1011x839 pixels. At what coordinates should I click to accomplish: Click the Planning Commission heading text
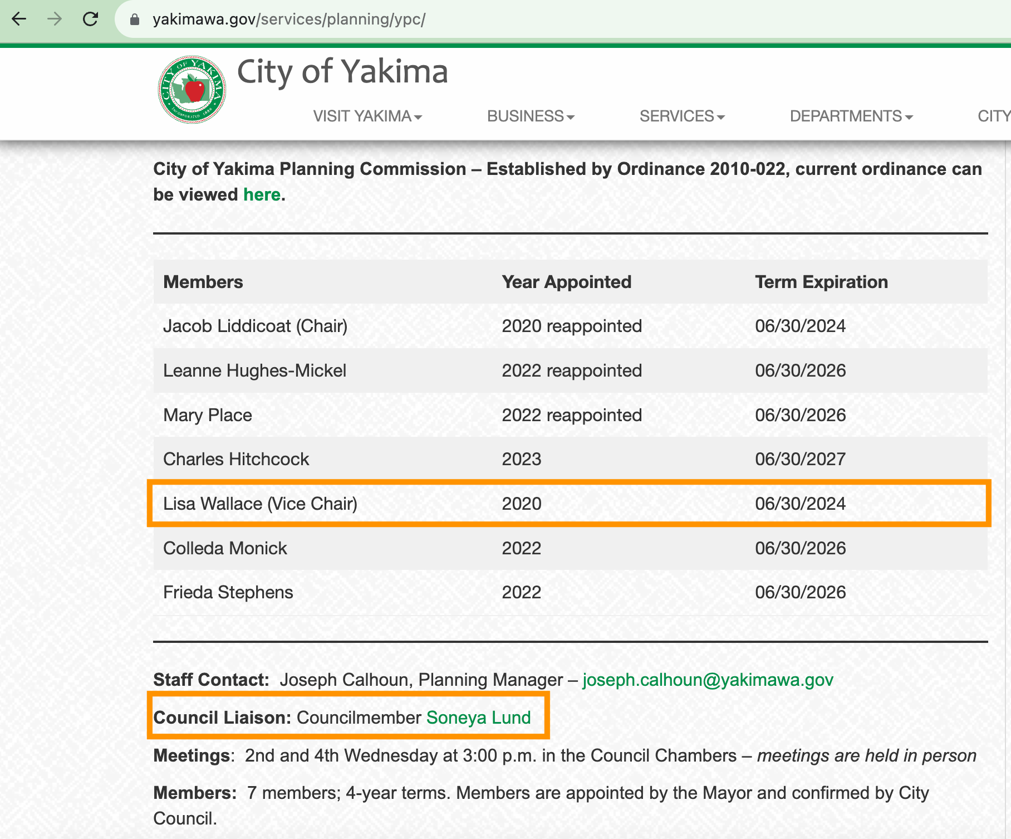tap(567, 182)
